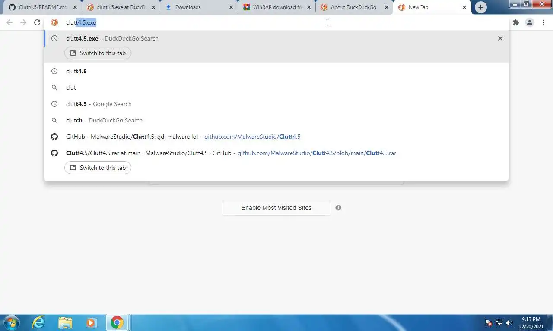Close the Downloads tab
The image size is (553, 331).
[x=231, y=7]
